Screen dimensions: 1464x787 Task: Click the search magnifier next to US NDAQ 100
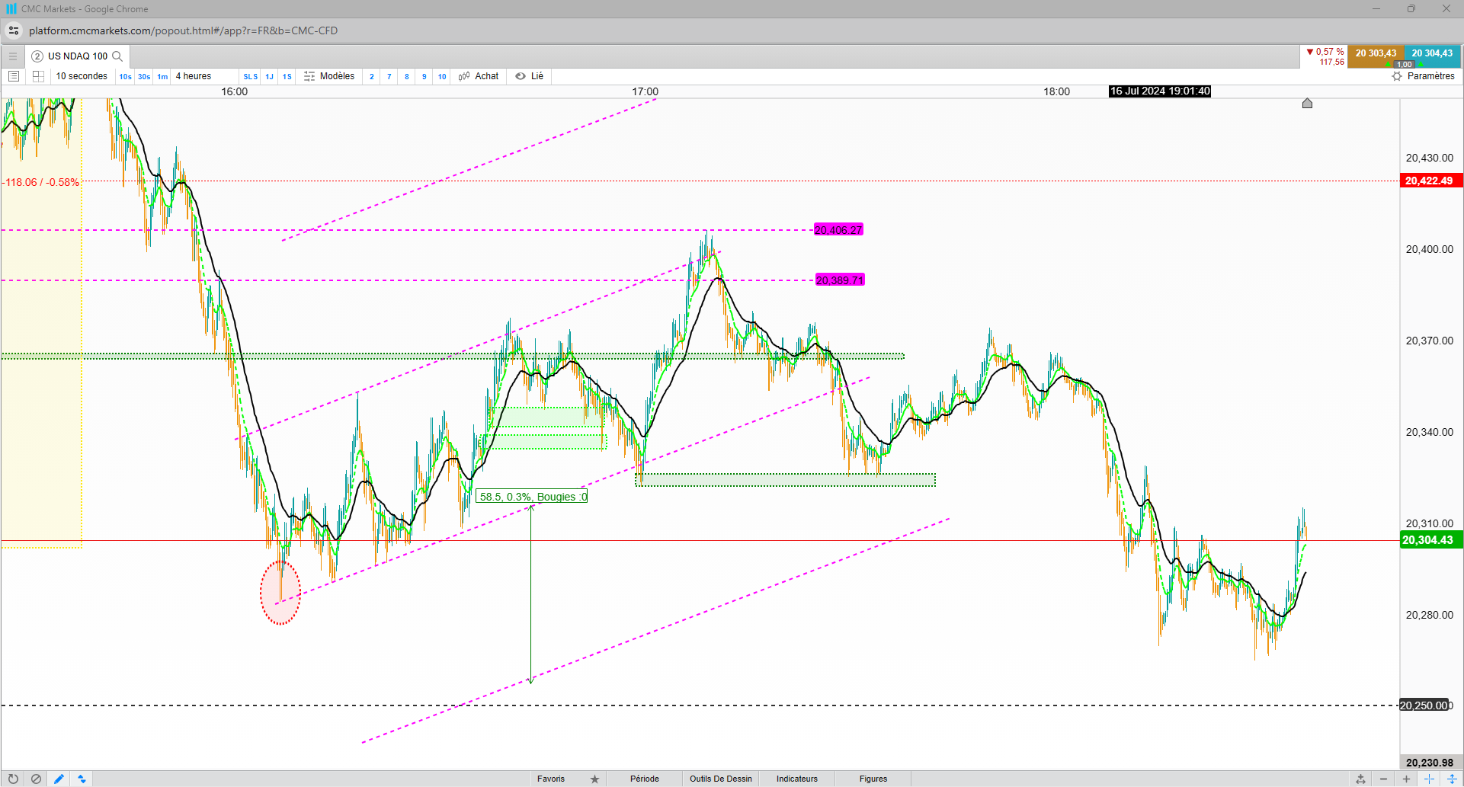point(117,56)
